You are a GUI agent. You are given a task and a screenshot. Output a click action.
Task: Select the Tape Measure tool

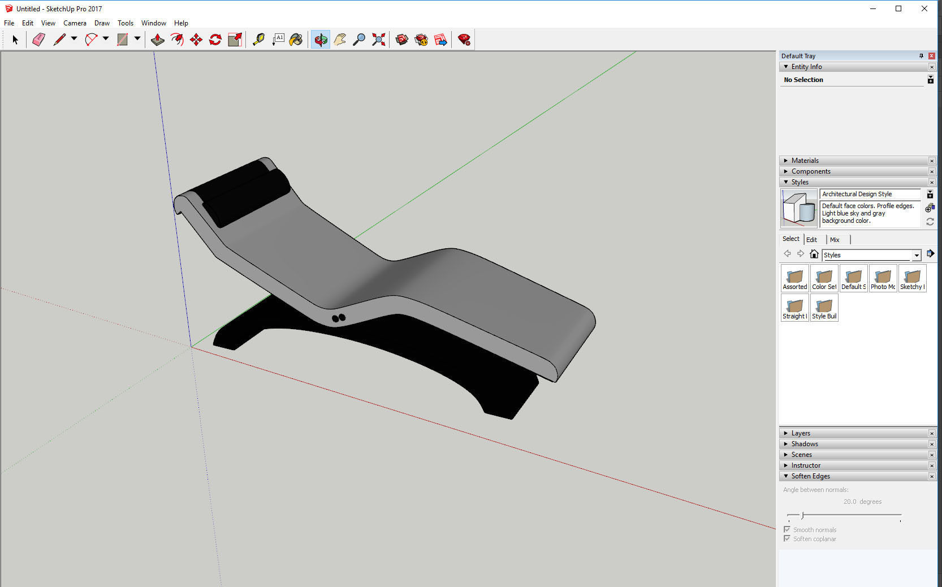[258, 40]
